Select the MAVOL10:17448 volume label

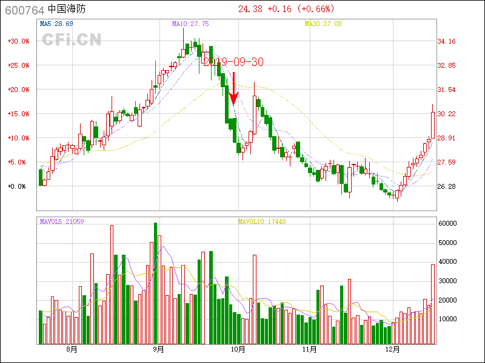coord(262,221)
